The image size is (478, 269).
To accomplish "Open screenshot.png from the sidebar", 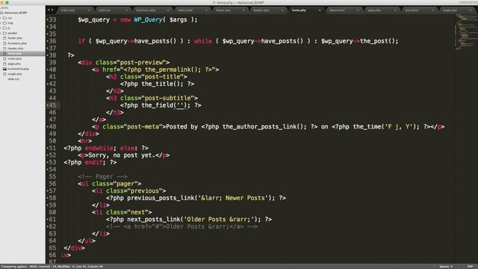I will click(18, 69).
